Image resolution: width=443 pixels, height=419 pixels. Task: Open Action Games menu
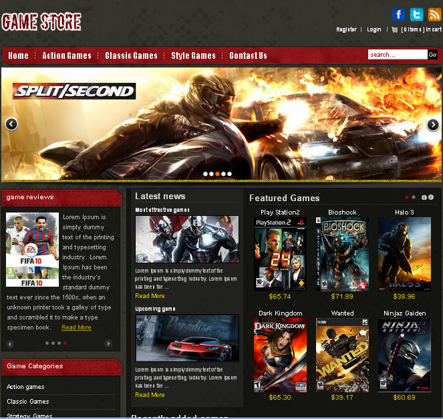point(67,55)
